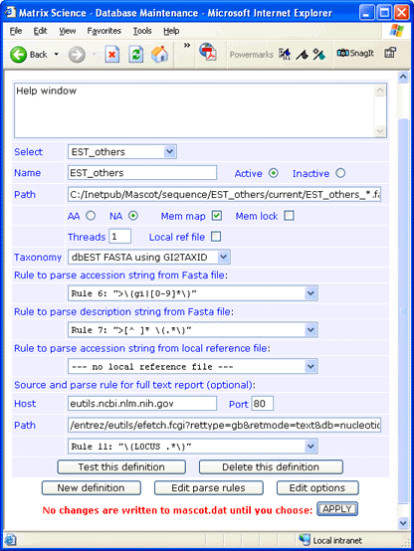Click the Powermarks percent icon
This screenshot has width=414, height=551.
[x=318, y=55]
